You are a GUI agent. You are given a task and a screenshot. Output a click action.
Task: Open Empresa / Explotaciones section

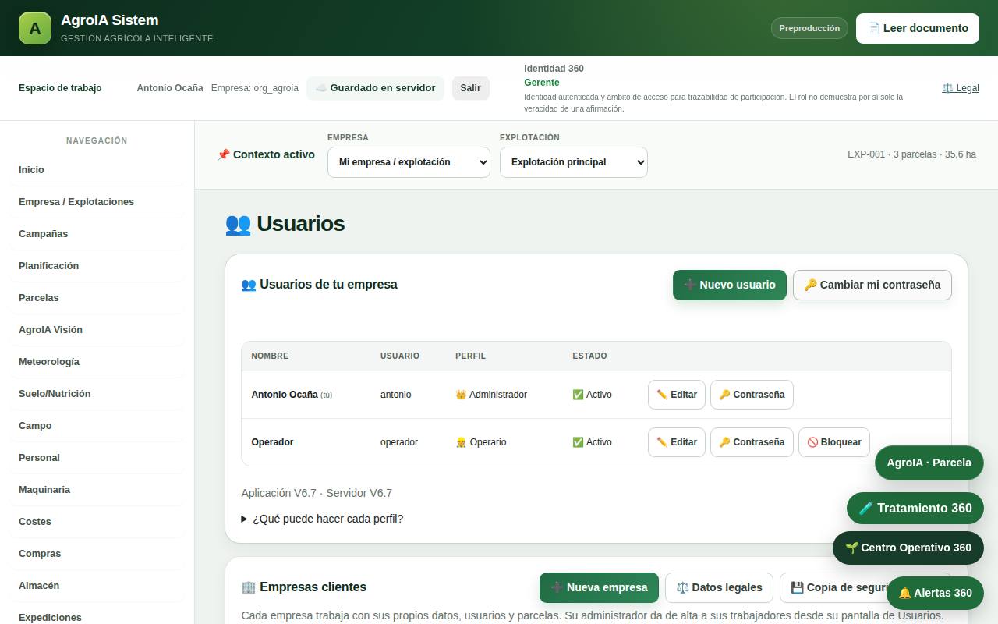[x=97, y=202]
